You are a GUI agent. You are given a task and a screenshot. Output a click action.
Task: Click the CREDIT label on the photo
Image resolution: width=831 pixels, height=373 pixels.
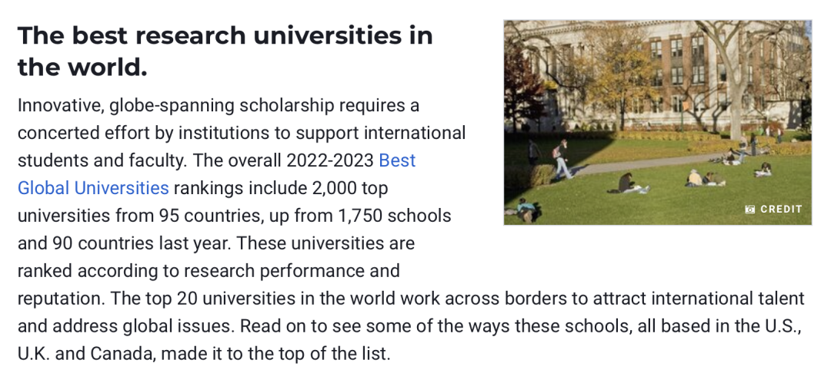tap(781, 210)
